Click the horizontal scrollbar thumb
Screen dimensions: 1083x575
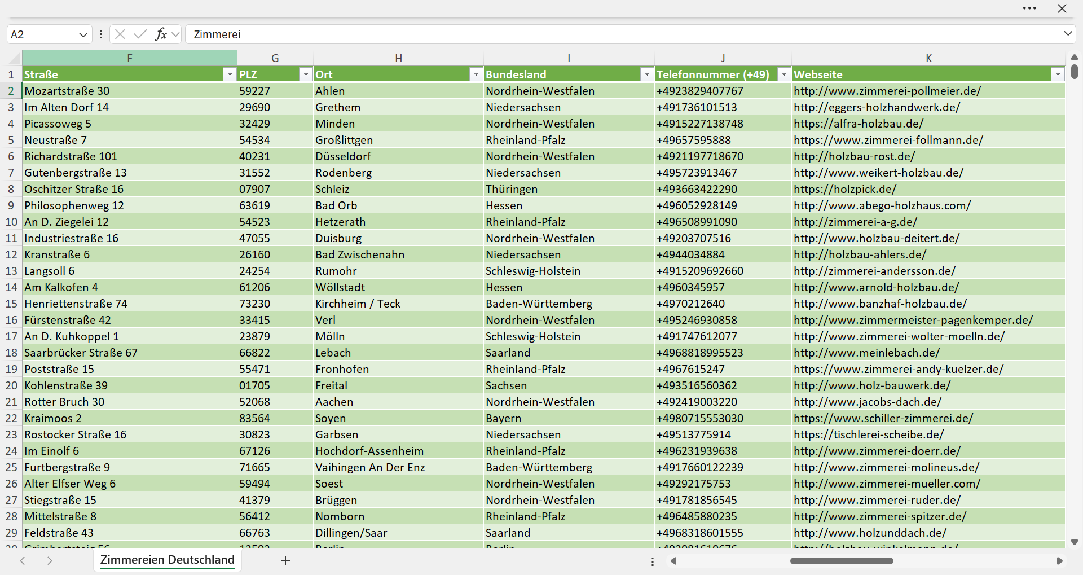point(842,561)
